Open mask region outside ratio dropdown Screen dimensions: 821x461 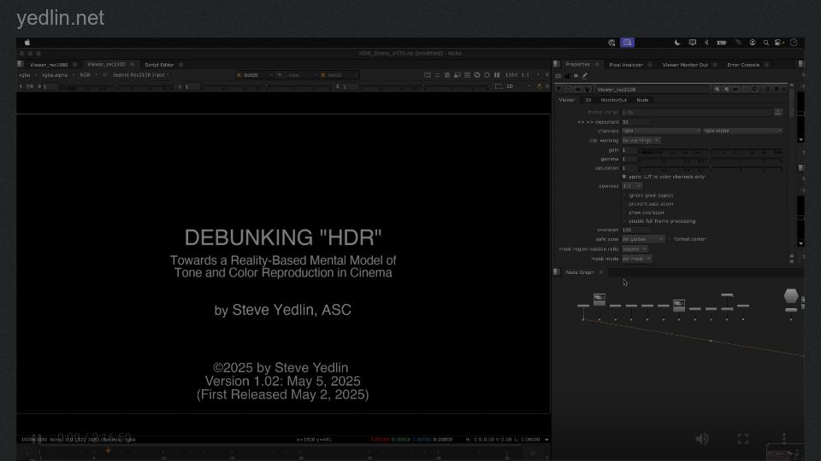(635, 249)
